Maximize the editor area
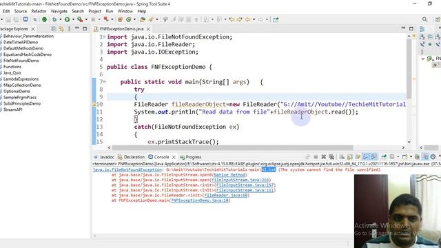Screen dimensions: 441x248 411,28
